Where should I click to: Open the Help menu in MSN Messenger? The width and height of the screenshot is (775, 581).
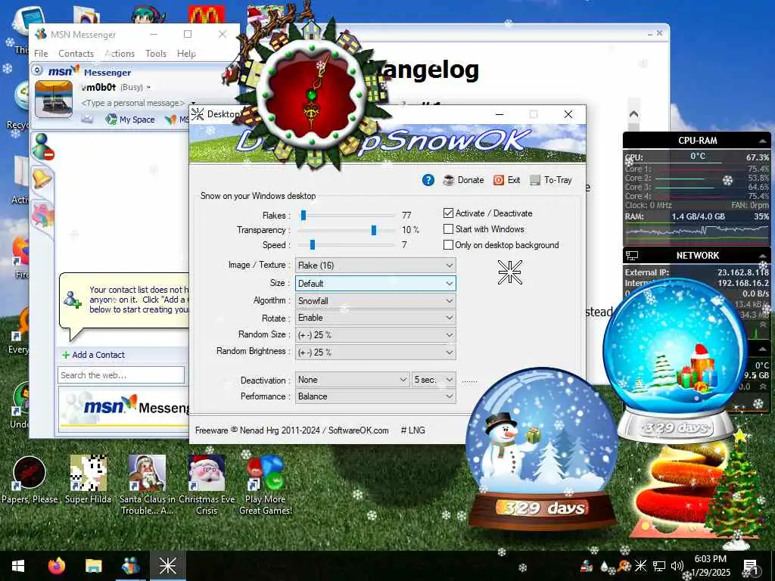click(x=186, y=54)
